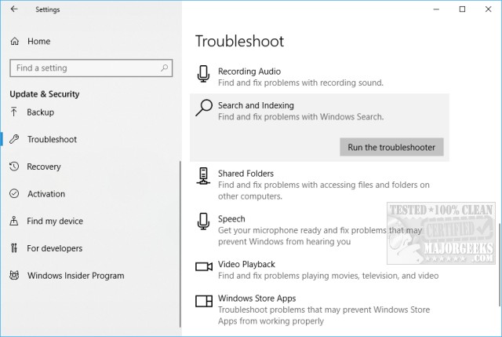Run the troubleshooter for Search and Indexing

[392, 147]
